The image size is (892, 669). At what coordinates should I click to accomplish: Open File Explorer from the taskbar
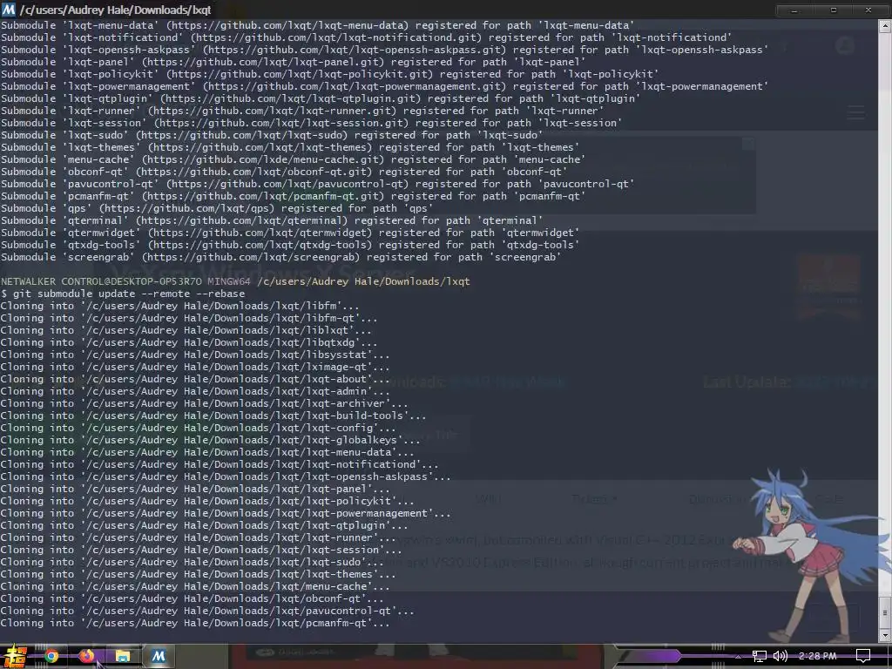(122, 657)
